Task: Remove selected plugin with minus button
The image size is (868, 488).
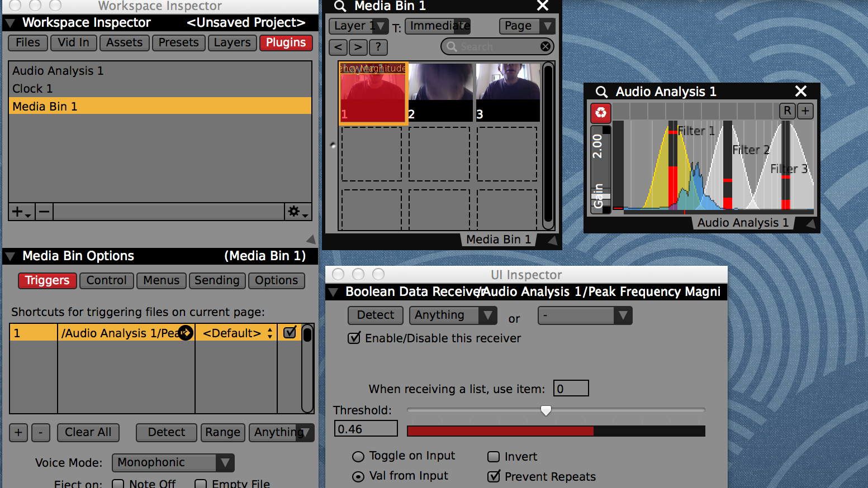Action: tap(44, 212)
